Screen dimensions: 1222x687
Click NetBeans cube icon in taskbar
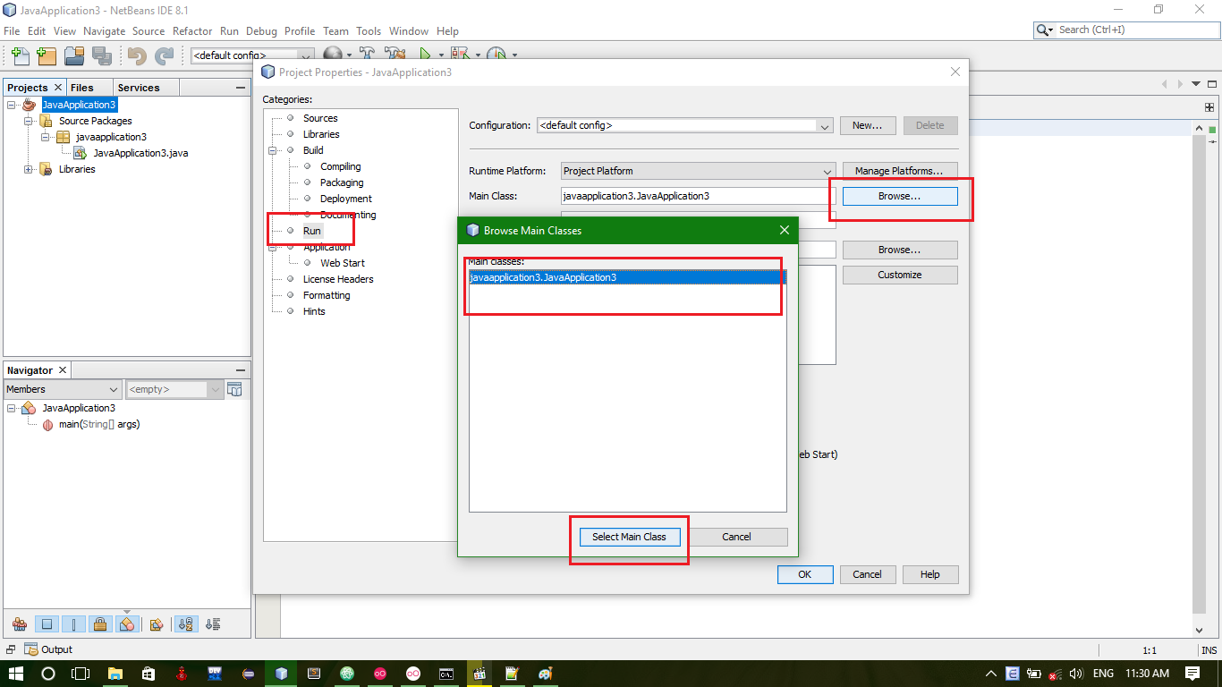282,674
